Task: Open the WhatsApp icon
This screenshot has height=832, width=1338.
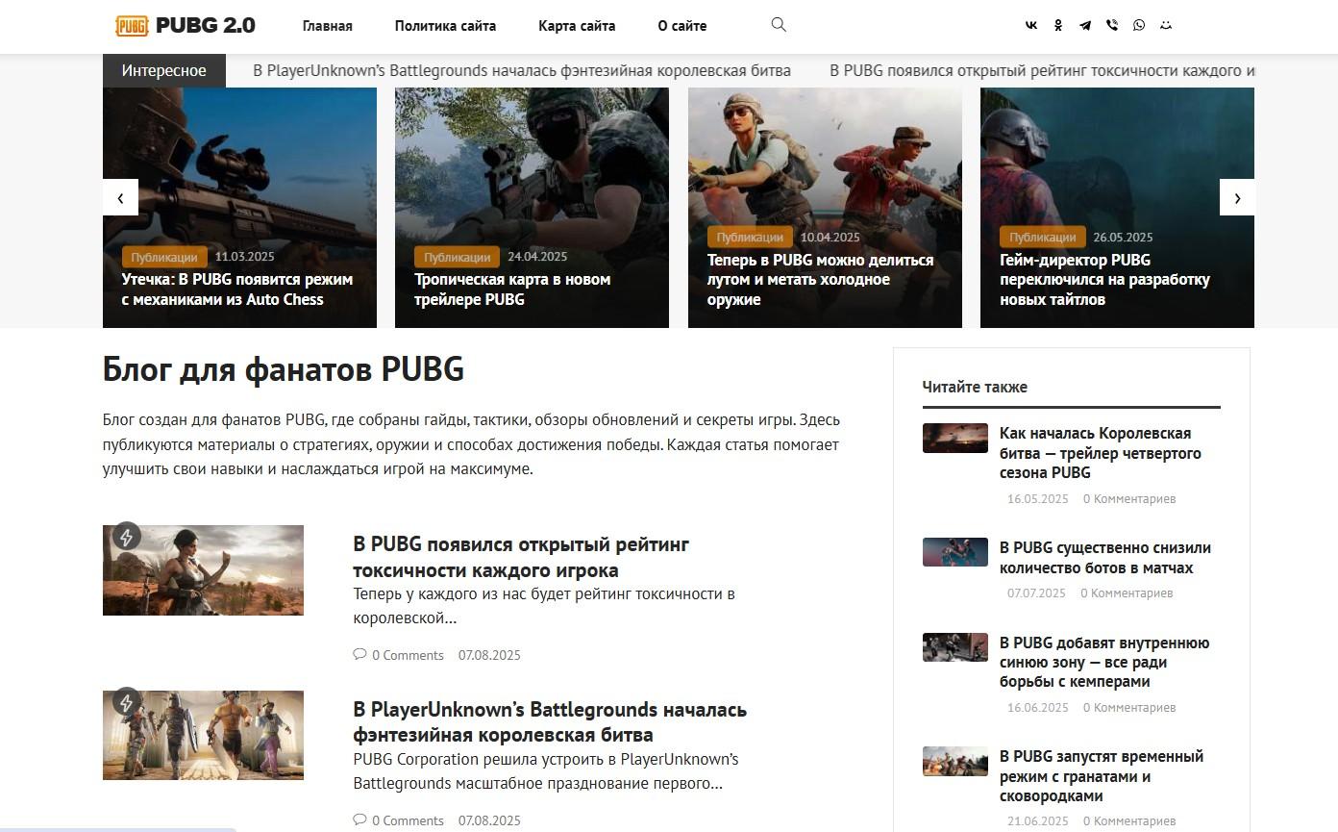Action: point(1139,26)
